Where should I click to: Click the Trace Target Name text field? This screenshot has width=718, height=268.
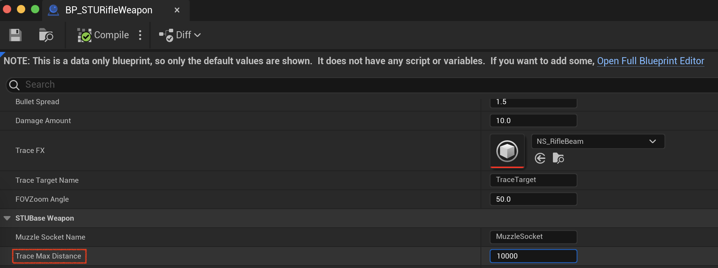click(x=533, y=180)
